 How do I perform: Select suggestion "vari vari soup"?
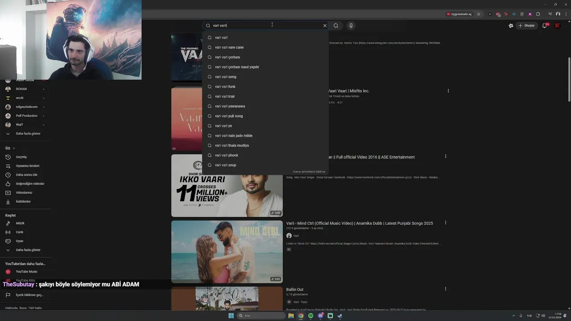click(265, 165)
